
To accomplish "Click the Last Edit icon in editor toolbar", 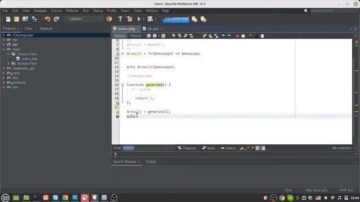I will tap(148, 36).
